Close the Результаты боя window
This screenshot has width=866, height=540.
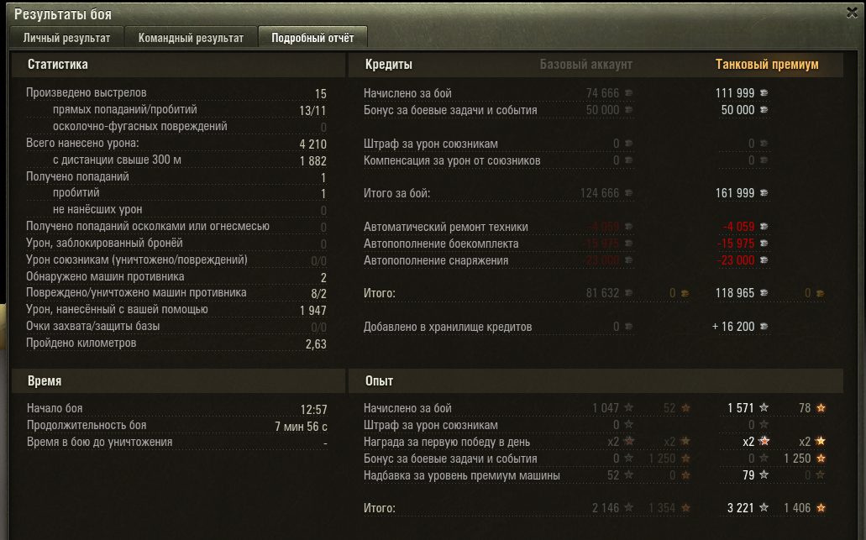[853, 12]
